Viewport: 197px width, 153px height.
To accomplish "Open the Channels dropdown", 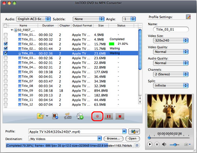I will pyautogui.click(x=171, y=74).
